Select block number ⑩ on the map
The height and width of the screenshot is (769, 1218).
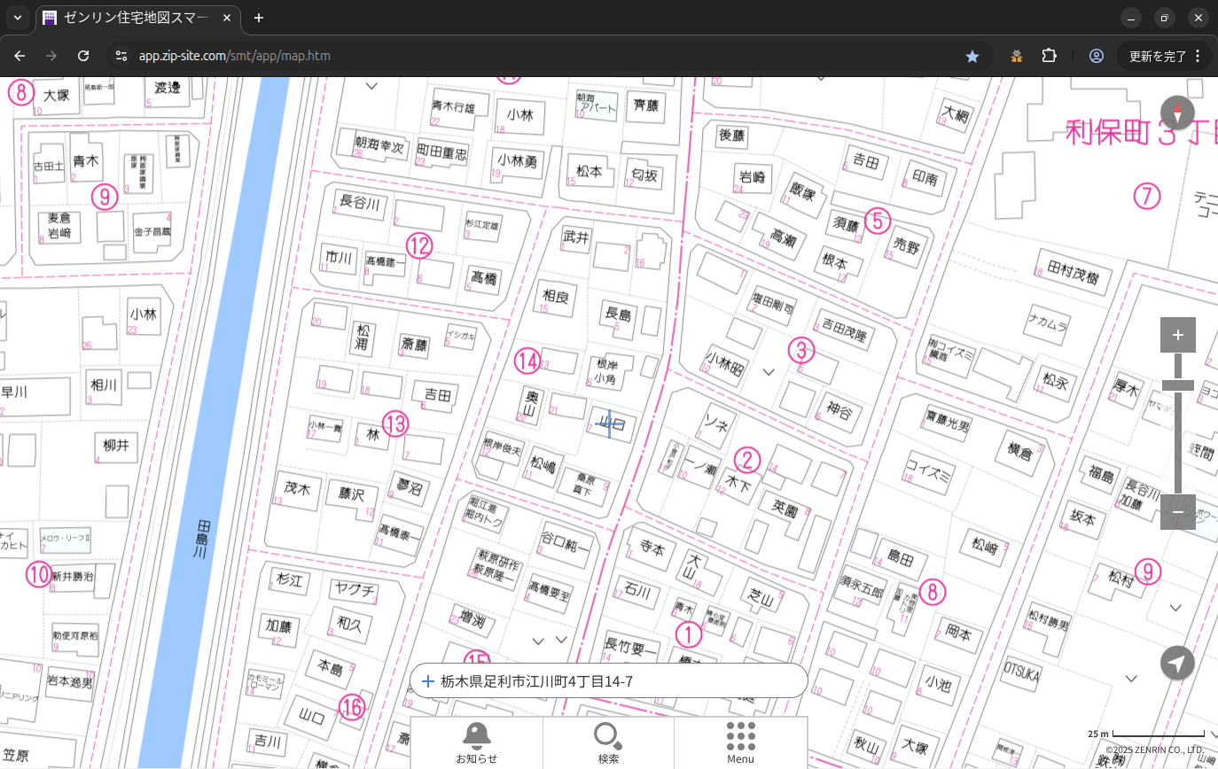(x=38, y=575)
